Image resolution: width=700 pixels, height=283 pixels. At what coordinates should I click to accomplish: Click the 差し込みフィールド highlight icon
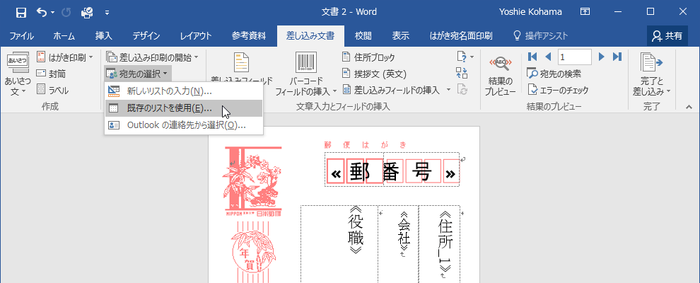click(x=242, y=64)
